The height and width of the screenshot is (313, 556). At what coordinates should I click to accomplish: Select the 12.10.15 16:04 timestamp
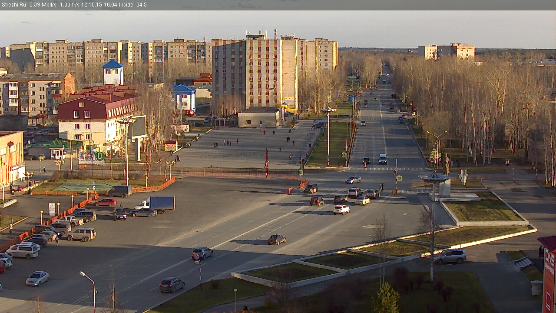[x=99, y=5]
